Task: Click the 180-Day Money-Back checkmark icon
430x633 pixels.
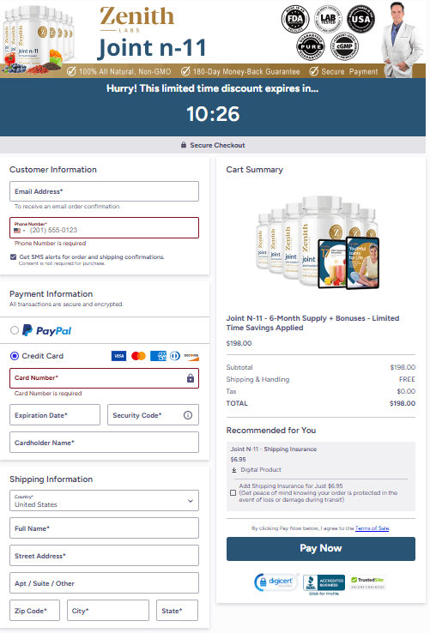Action: pyautogui.click(x=185, y=71)
